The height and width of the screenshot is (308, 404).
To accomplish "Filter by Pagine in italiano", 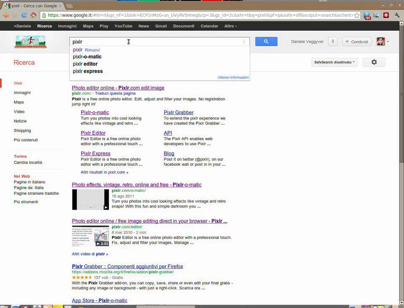I will pyautogui.click(x=29, y=182).
